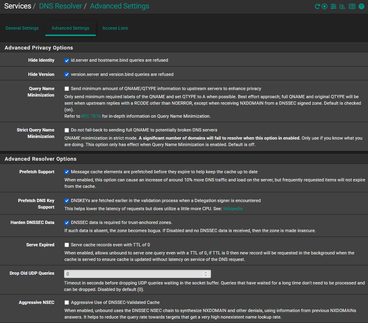Enable Query Name Minimization checkbox
The image size is (368, 323).
[67, 89]
